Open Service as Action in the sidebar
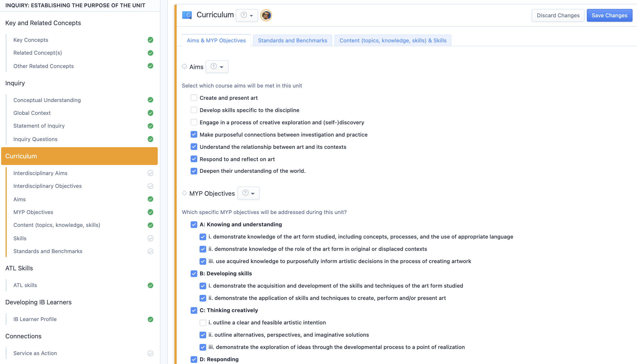This screenshot has height=364, width=637. [35, 353]
